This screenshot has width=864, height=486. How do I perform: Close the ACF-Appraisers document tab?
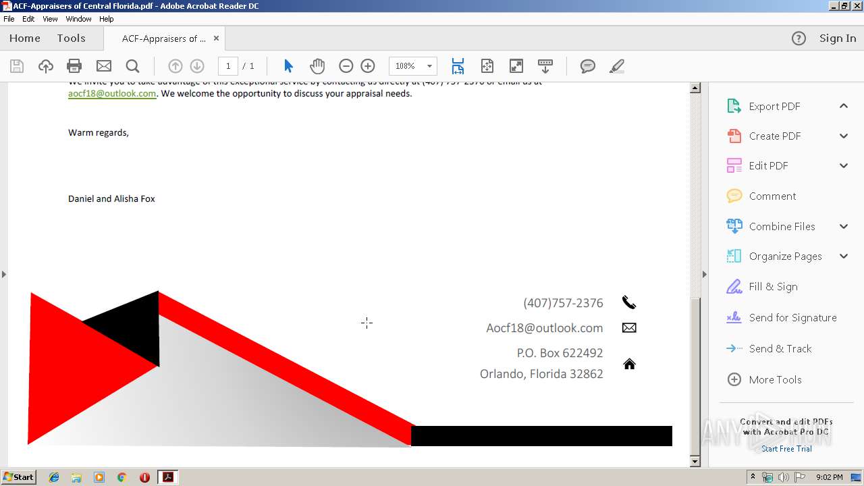(216, 38)
